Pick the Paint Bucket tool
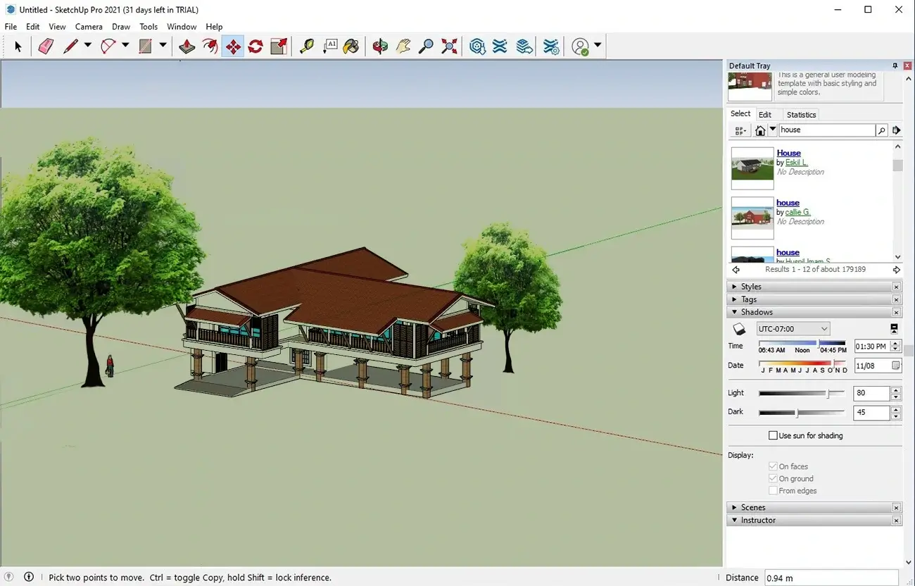Viewport: 915px width, 586px height. [351, 46]
